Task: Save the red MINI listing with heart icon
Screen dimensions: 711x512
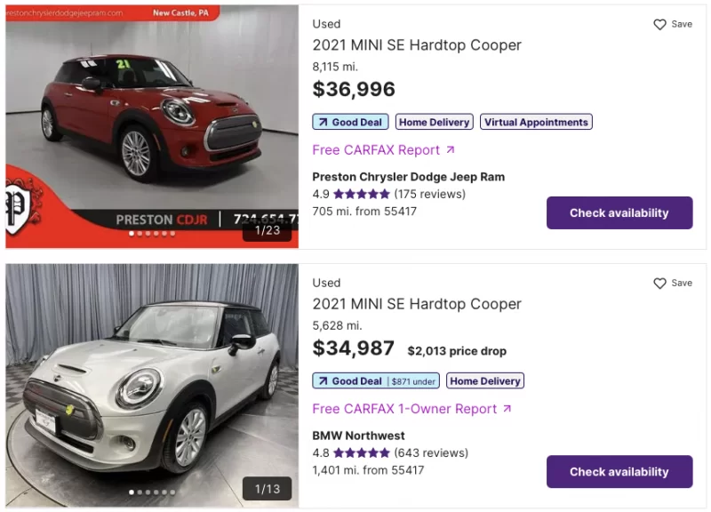Action: (x=659, y=25)
